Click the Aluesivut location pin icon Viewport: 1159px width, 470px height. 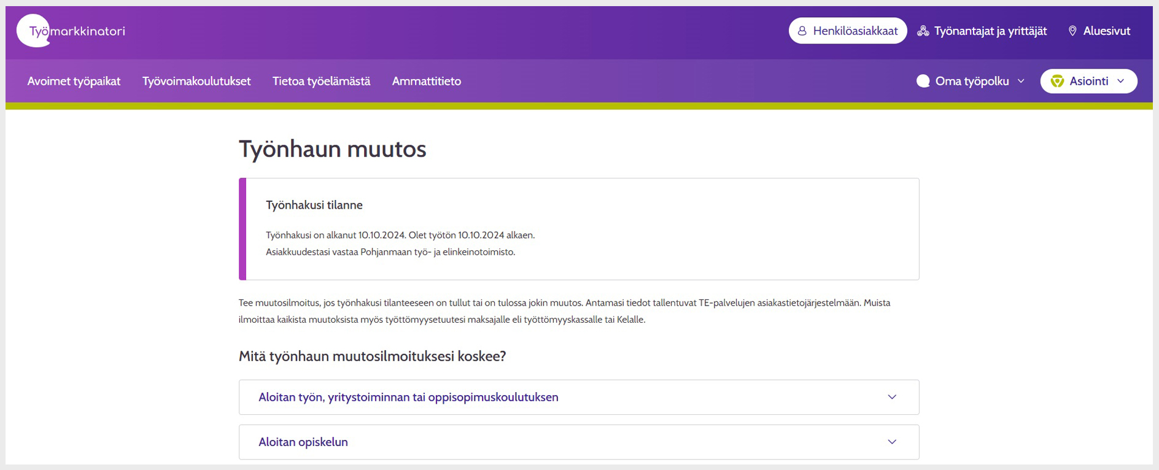pyautogui.click(x=1072, y=31)
